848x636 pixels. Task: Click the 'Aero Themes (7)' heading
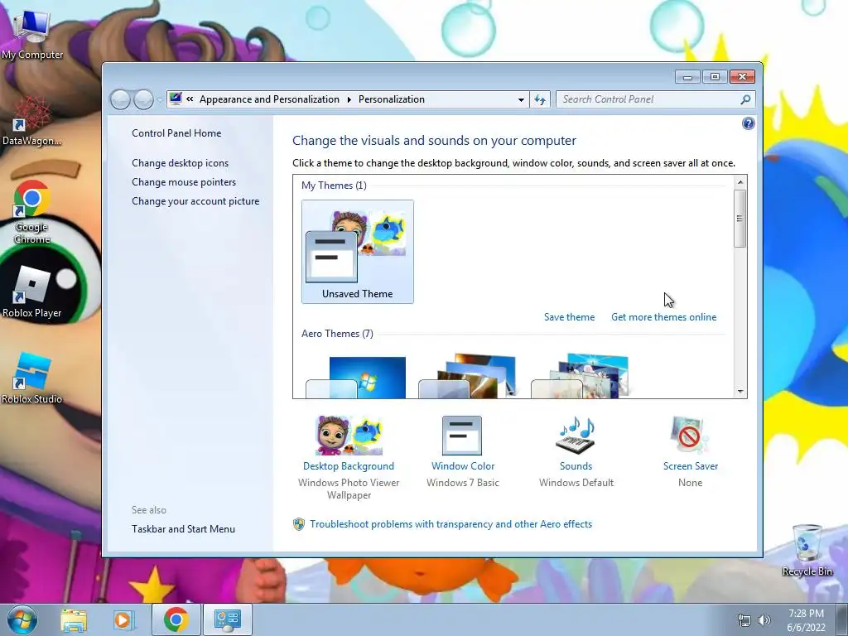click(337, 334)
